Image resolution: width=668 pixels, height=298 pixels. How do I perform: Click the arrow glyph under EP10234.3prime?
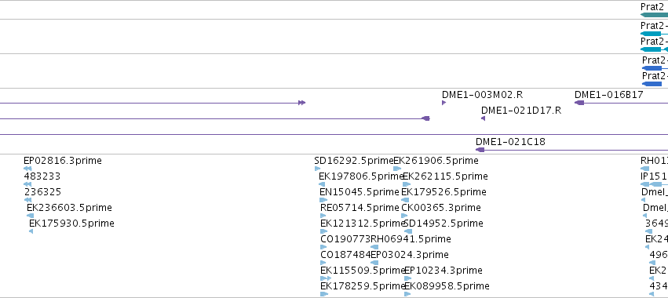(407, 279)
